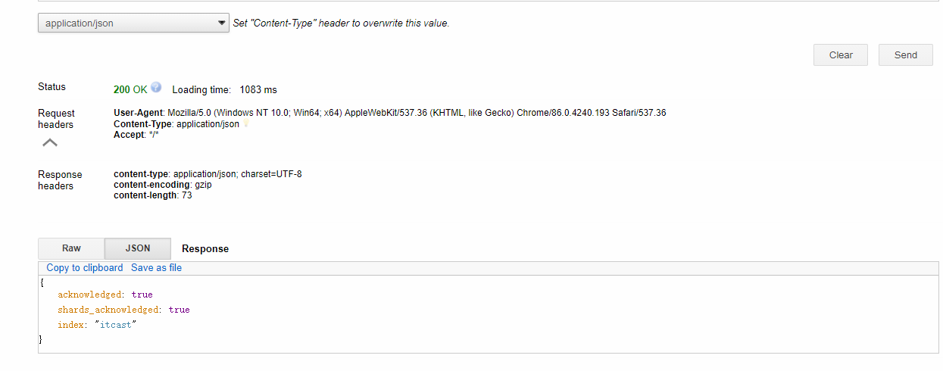Collapse the JSON opening brace
This screenshot has height=371, width=943.
[x=42, y=281]
